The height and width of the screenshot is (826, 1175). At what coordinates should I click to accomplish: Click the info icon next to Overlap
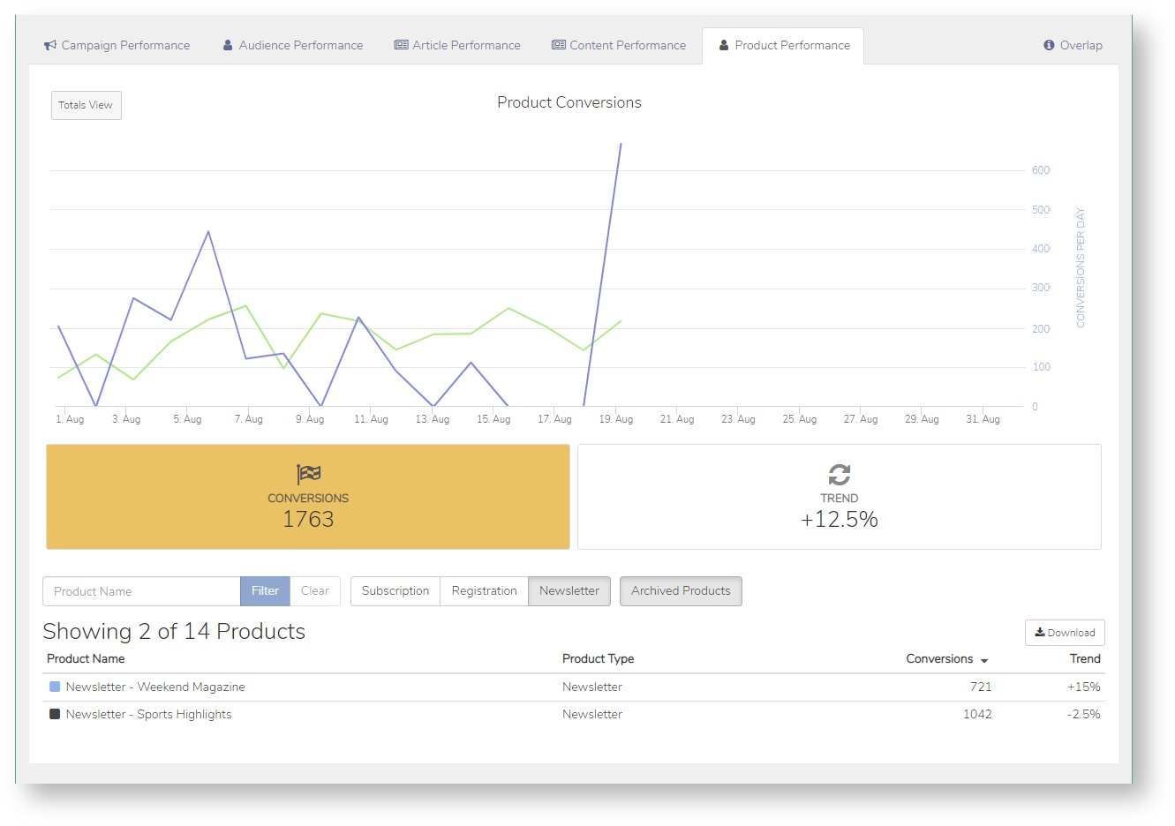(x=1049, y=45)
